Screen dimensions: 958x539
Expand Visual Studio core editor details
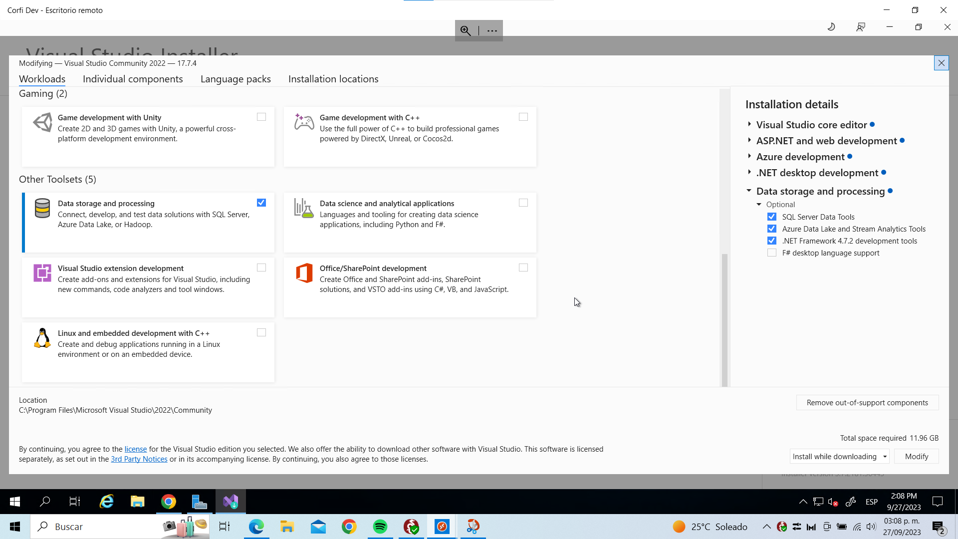click(x=749, y=124)
